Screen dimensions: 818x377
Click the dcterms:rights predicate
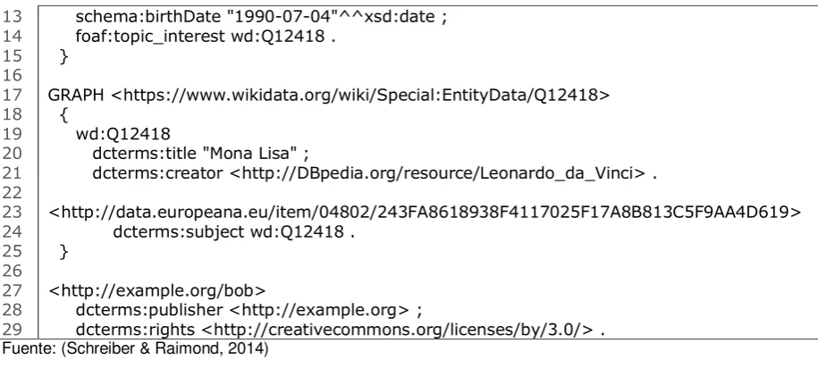[135, 330]
